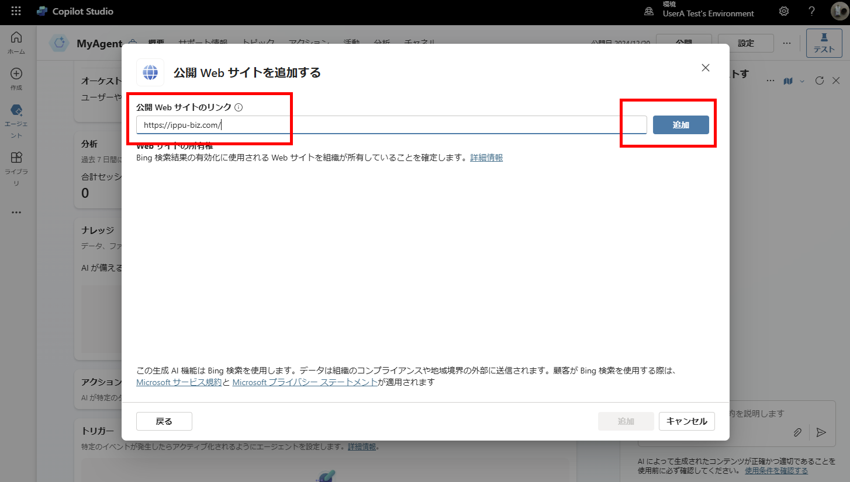Click the 追加 button next to the URL field
Image resolution: width=850 pixels, height=482 pixels.
680,124
